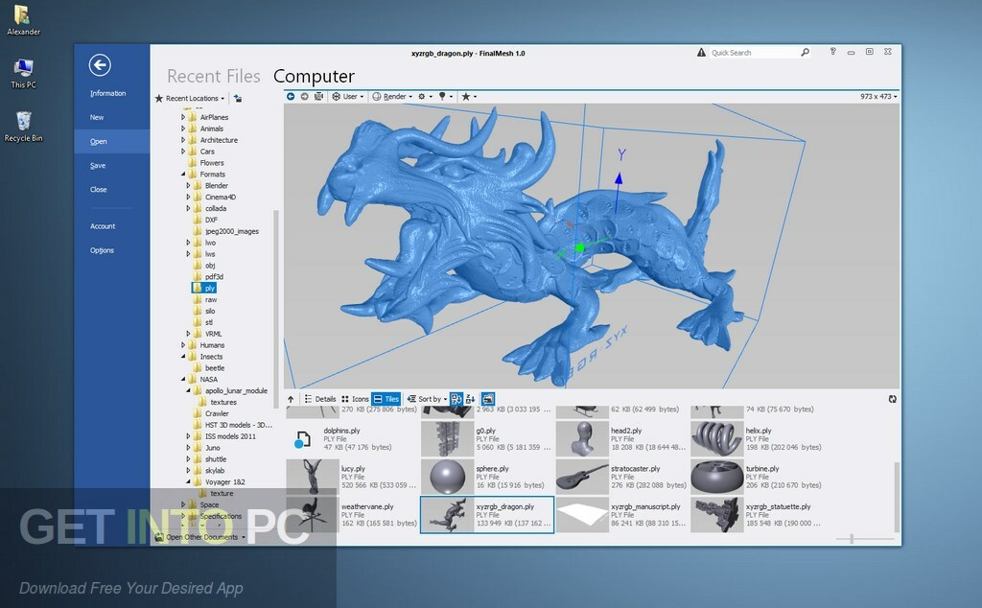Open turbine.ply thumbnail
982x608 pixels.
pos(716,478)
